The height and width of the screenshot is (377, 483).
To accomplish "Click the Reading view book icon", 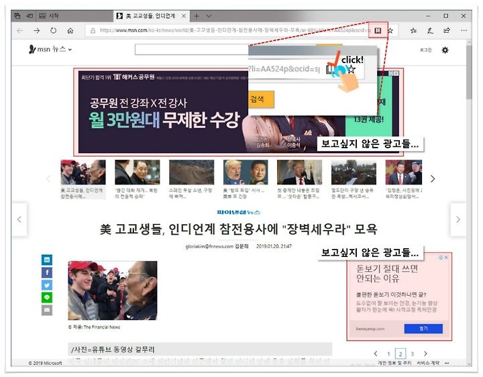I will click(378, 30).
